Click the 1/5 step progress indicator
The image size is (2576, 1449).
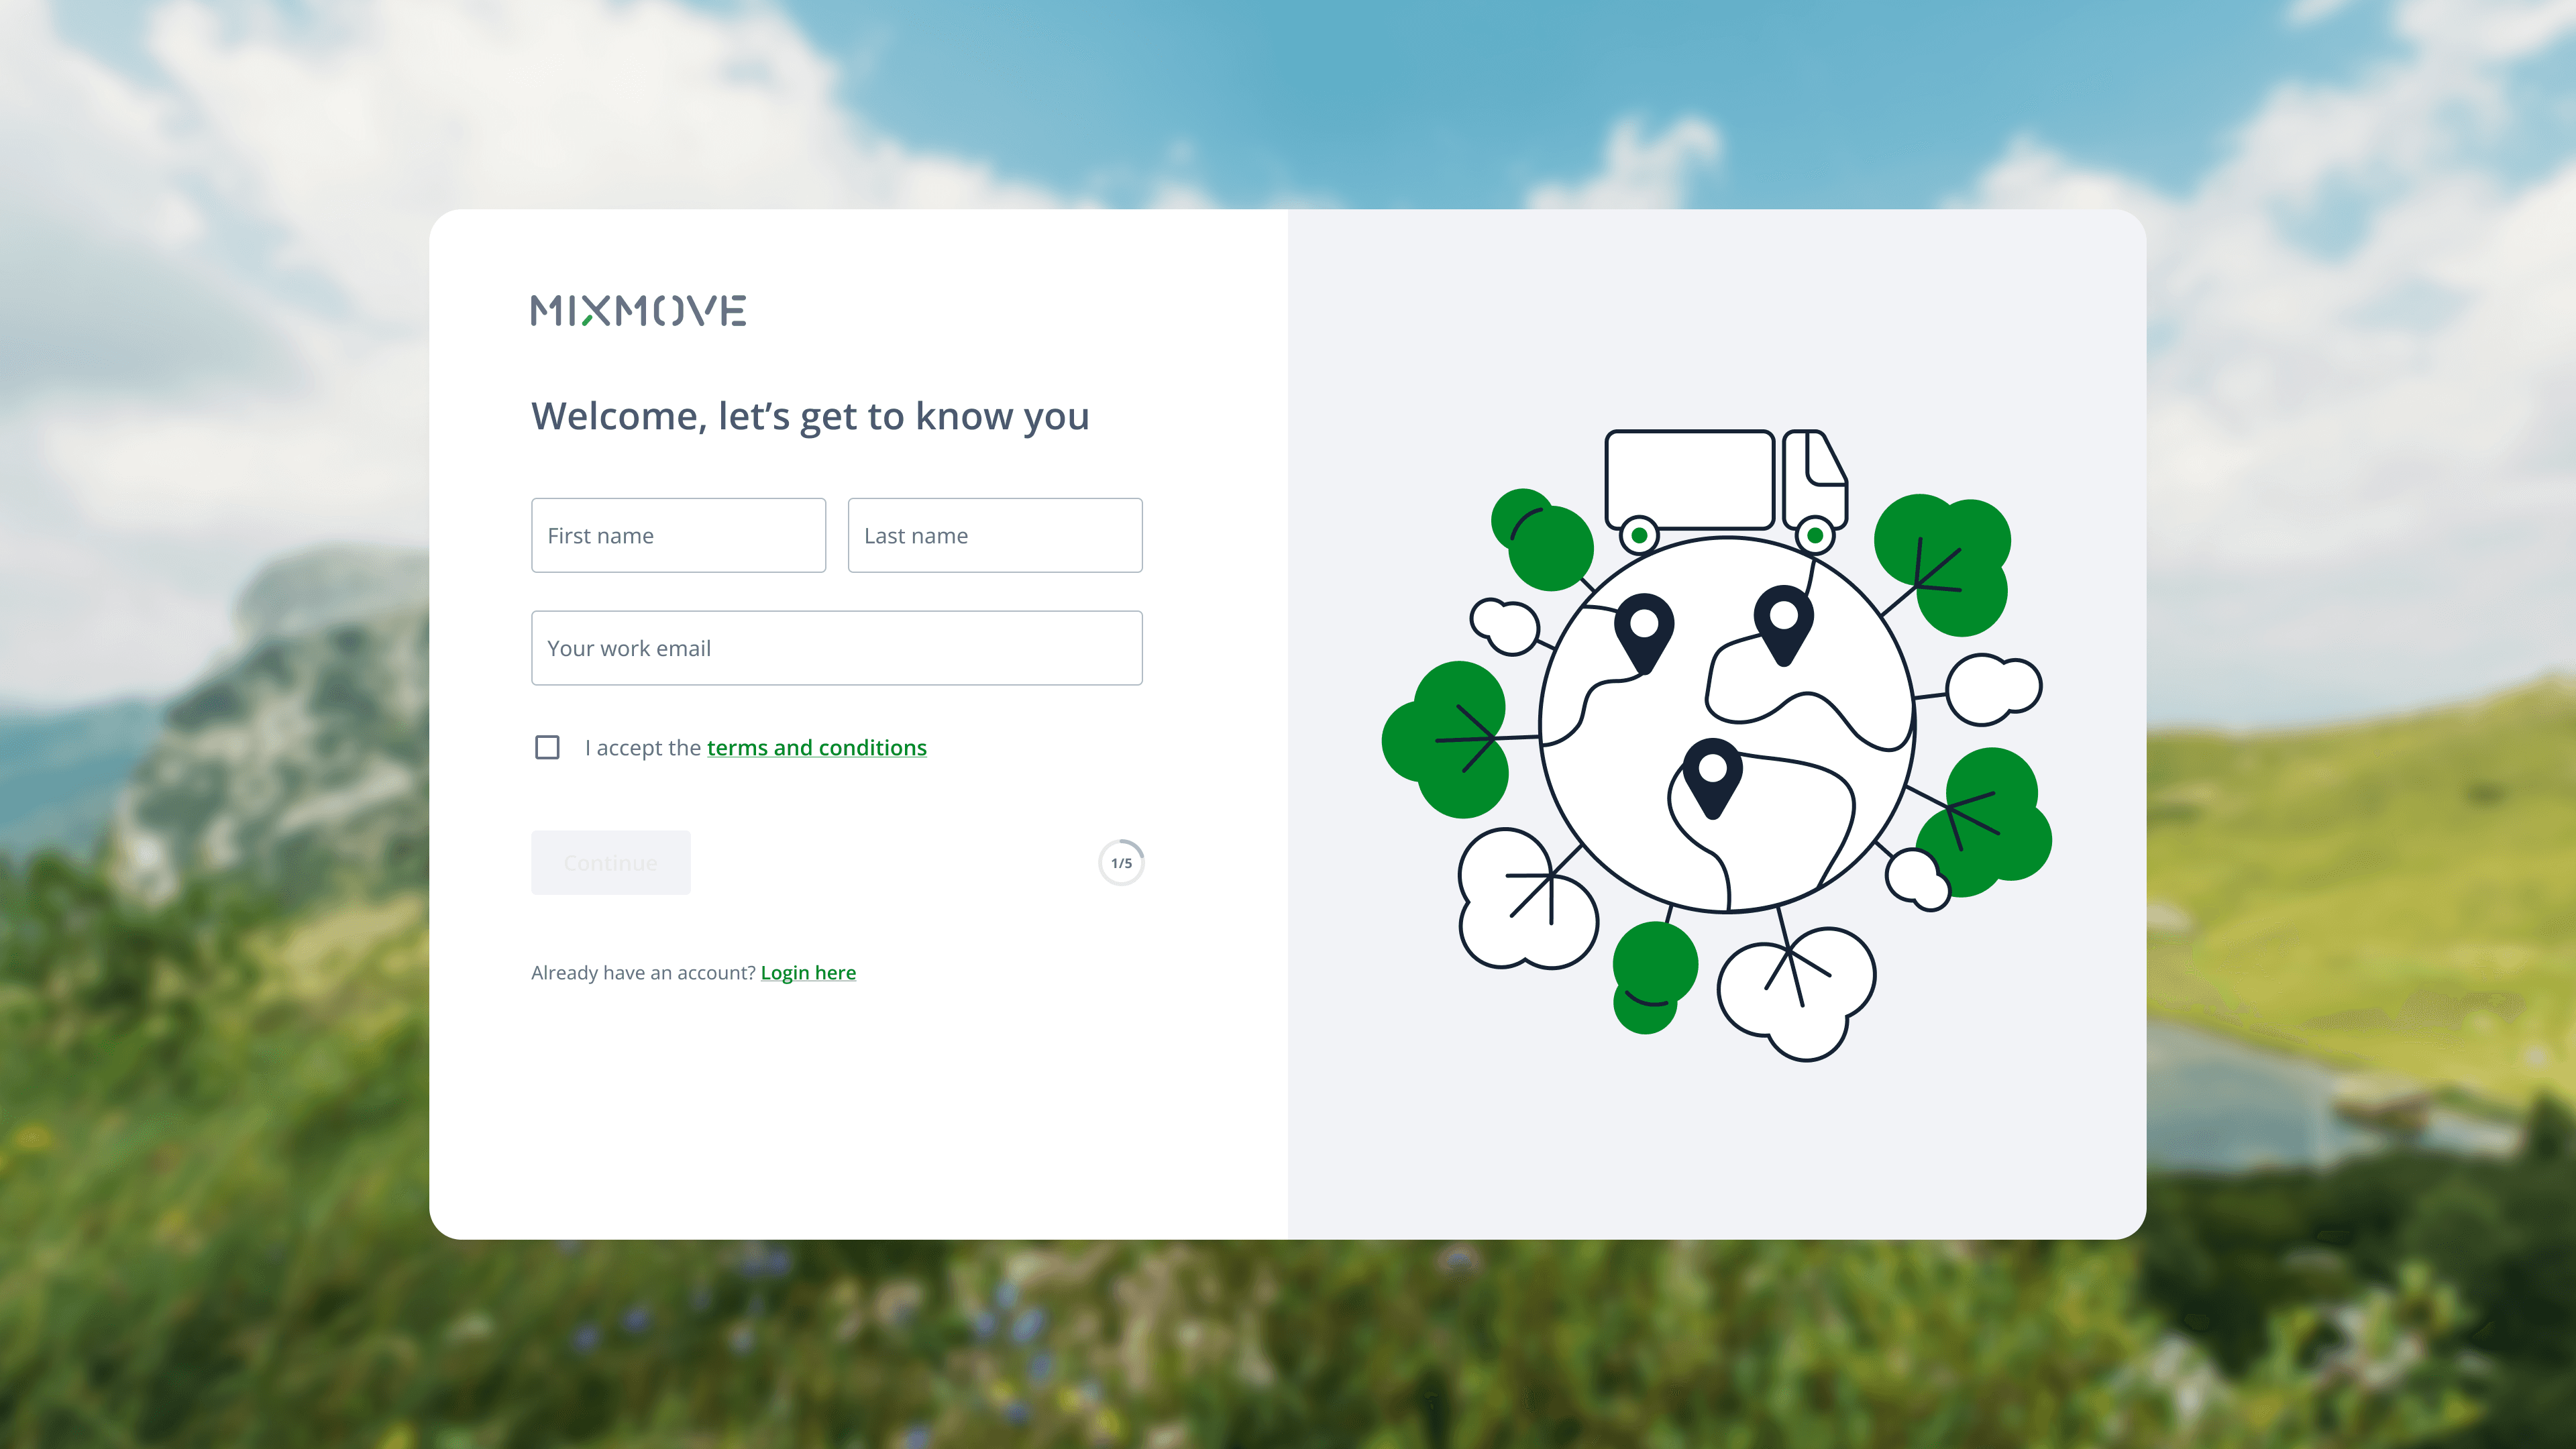pyautogui.click(x=1121, y=862)
